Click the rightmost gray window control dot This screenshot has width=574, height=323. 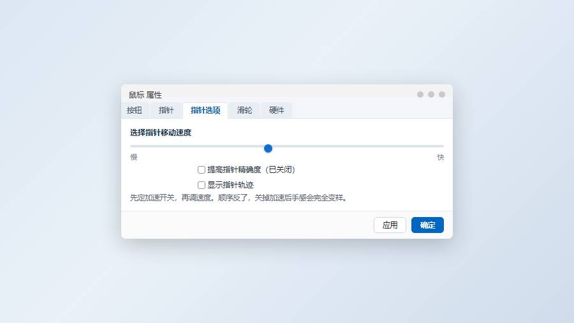[442, 94]
